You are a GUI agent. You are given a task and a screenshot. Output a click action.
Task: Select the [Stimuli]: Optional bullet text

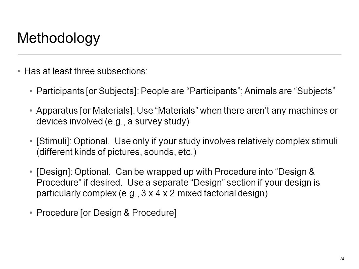pos(187,141)
